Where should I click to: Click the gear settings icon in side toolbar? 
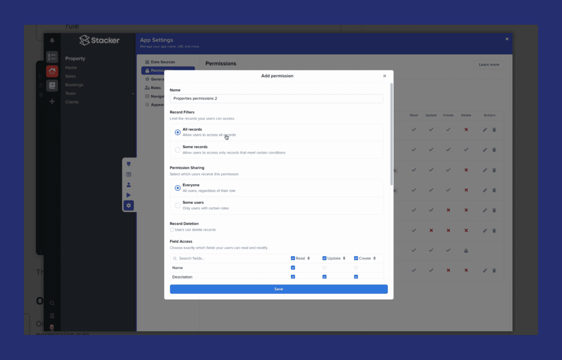[128, 205]
